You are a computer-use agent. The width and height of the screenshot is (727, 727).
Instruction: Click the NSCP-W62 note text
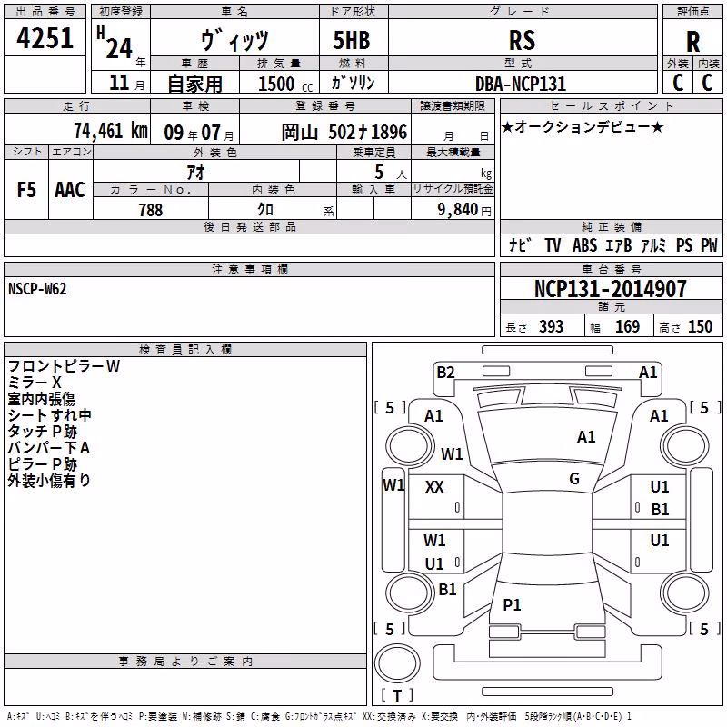[x=37, y=289]
